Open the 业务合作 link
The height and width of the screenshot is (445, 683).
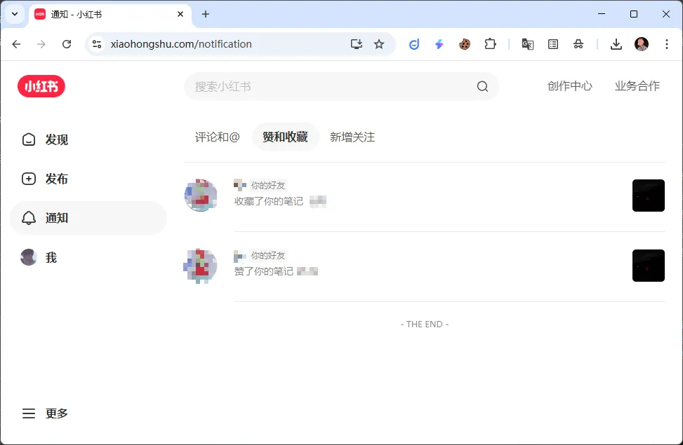(637, 86)
